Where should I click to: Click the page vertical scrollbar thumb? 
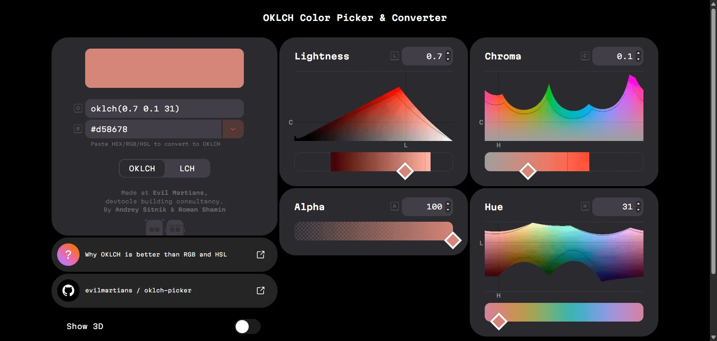click(x=713, y=141)
